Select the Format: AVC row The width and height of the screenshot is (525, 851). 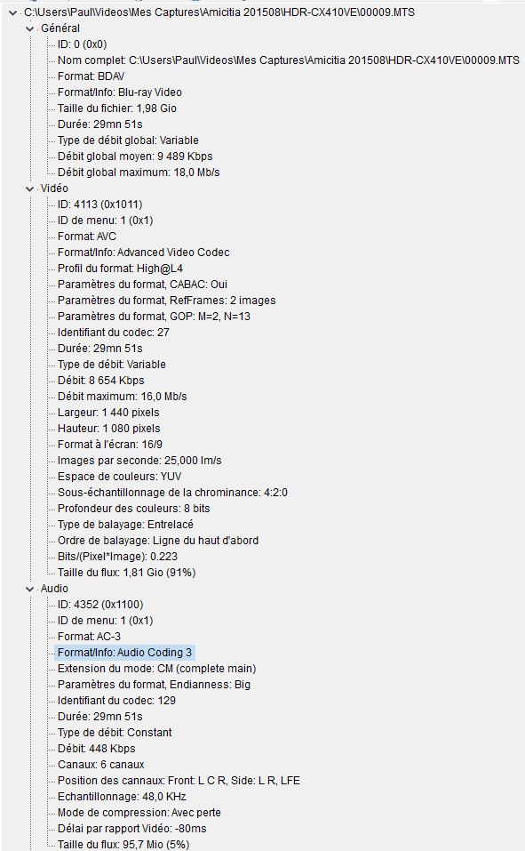pos(87,237)
